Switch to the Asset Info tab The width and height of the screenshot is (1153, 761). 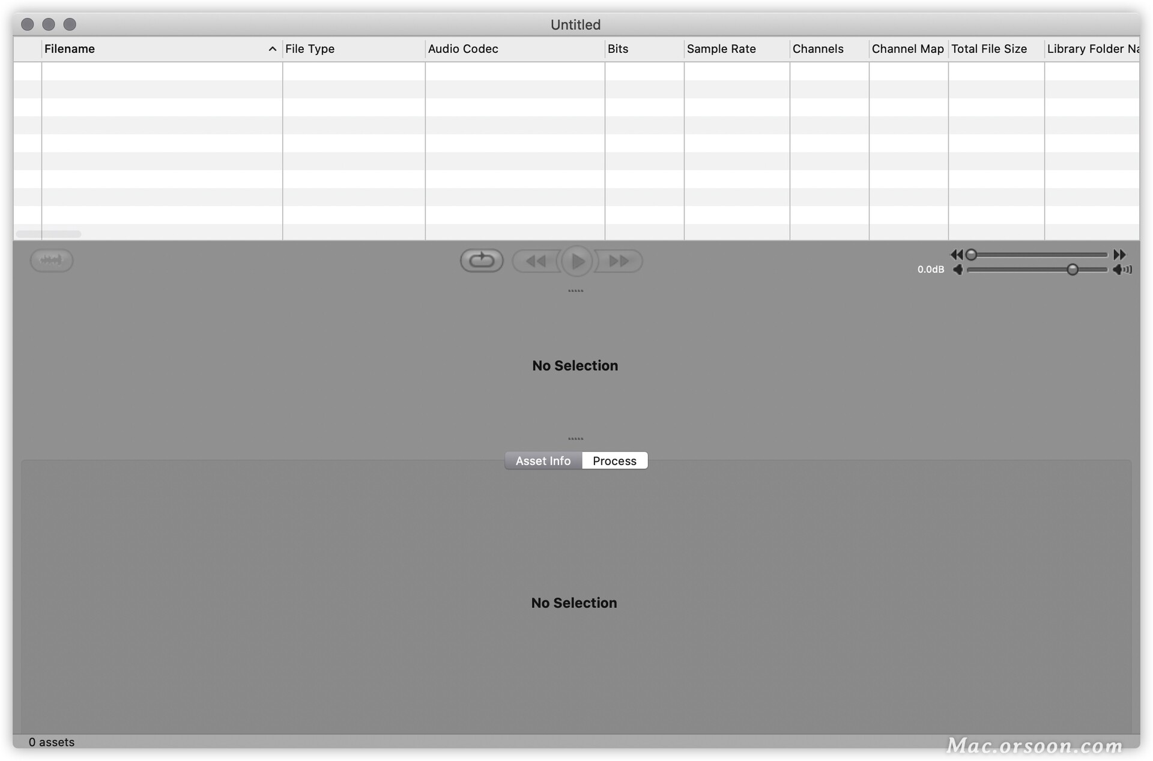pos(543,461)
